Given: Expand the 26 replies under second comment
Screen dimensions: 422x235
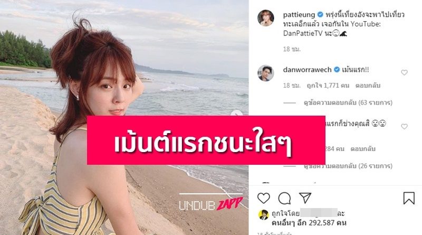Looking at the screenshot, I should pos(348,166).
